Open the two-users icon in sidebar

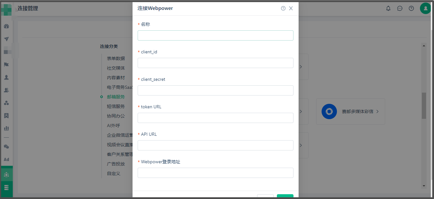point(6,90)
